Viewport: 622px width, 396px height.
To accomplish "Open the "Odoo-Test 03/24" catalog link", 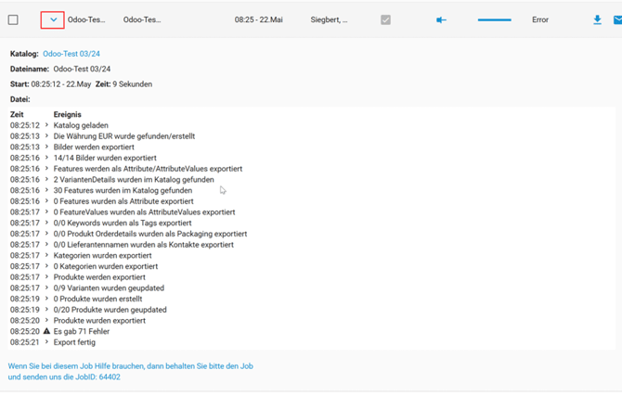I will coord(71,54).
